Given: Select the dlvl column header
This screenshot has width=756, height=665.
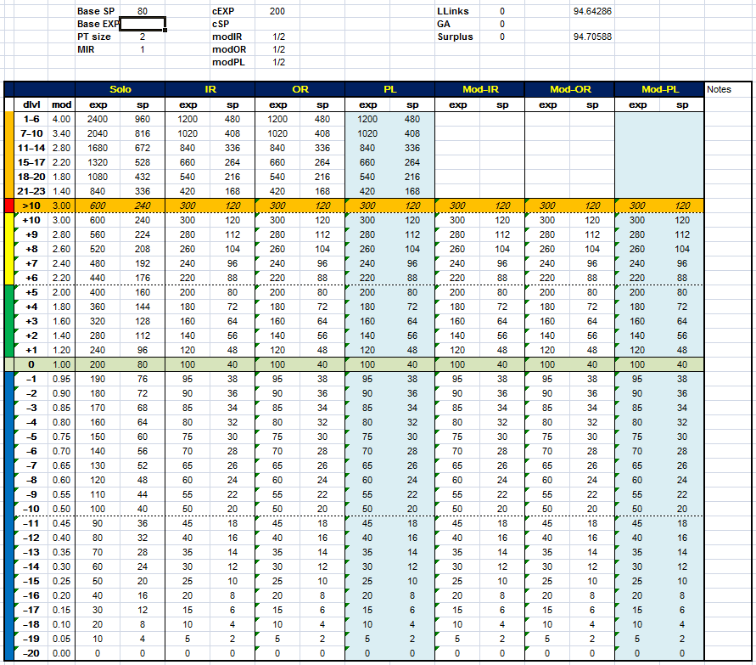Looking at the screenshot, I should pyautogui.click(x=31, y=104).
